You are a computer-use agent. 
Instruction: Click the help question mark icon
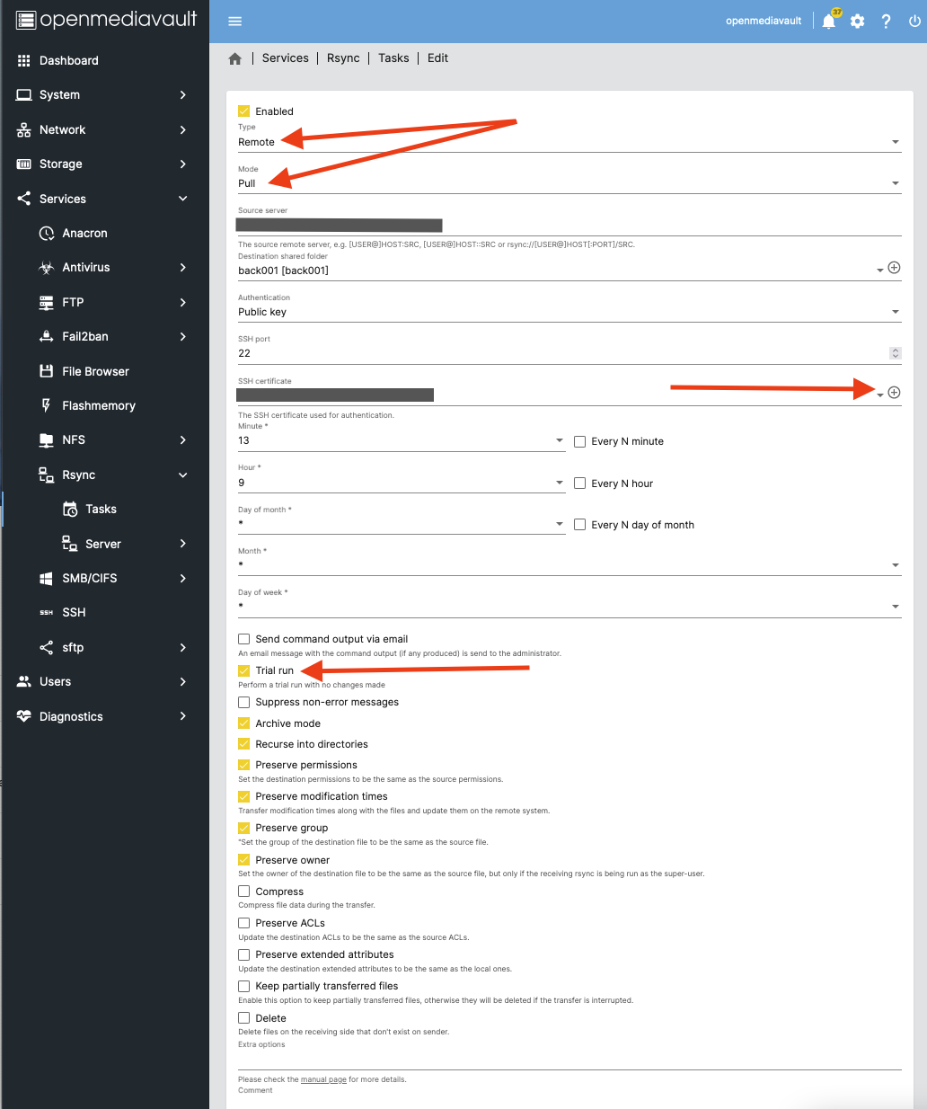tap(886, 21)
